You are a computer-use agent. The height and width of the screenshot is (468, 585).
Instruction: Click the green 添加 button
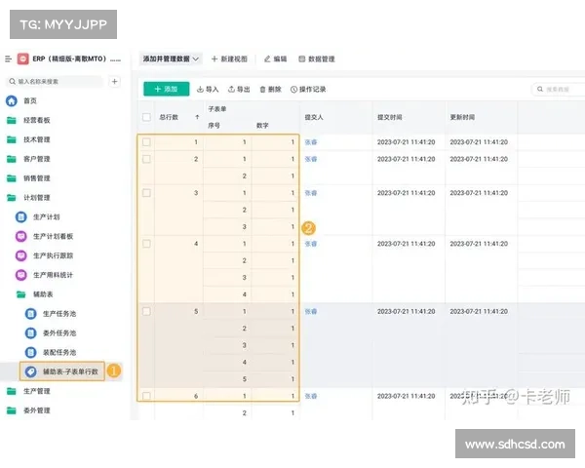tap(167, 89)
